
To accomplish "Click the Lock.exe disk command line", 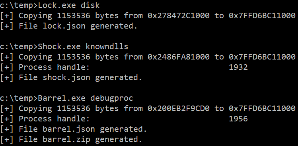I will click(x=50, y=5).
